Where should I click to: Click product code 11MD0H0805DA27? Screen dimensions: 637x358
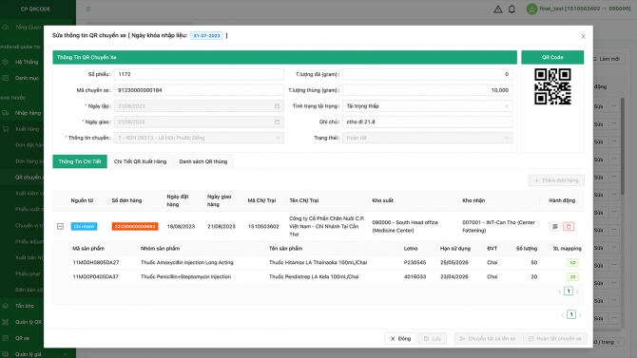96,263
